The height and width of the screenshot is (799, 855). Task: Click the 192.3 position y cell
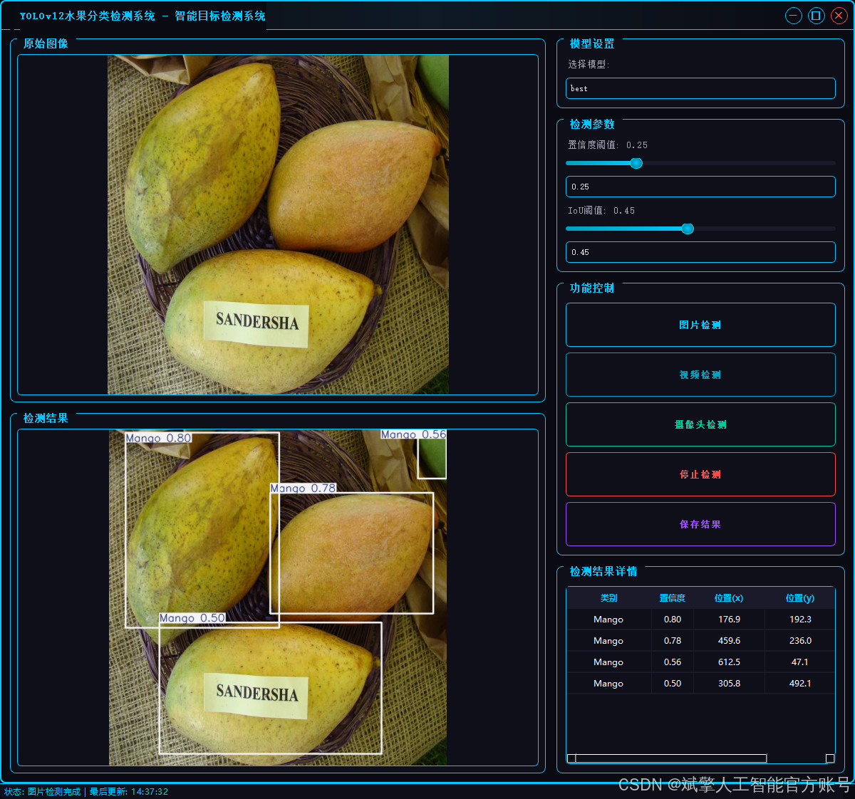coord(799,620)
